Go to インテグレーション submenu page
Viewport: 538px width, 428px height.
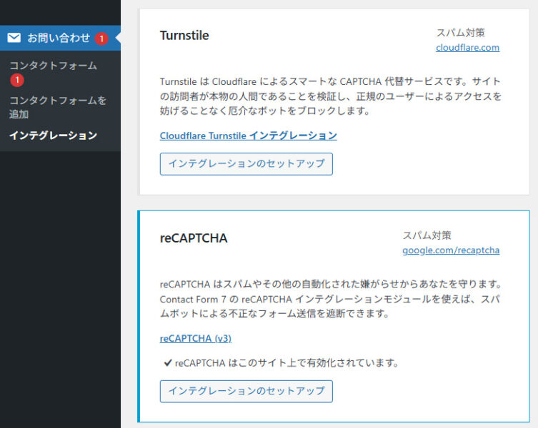[53, 136]
